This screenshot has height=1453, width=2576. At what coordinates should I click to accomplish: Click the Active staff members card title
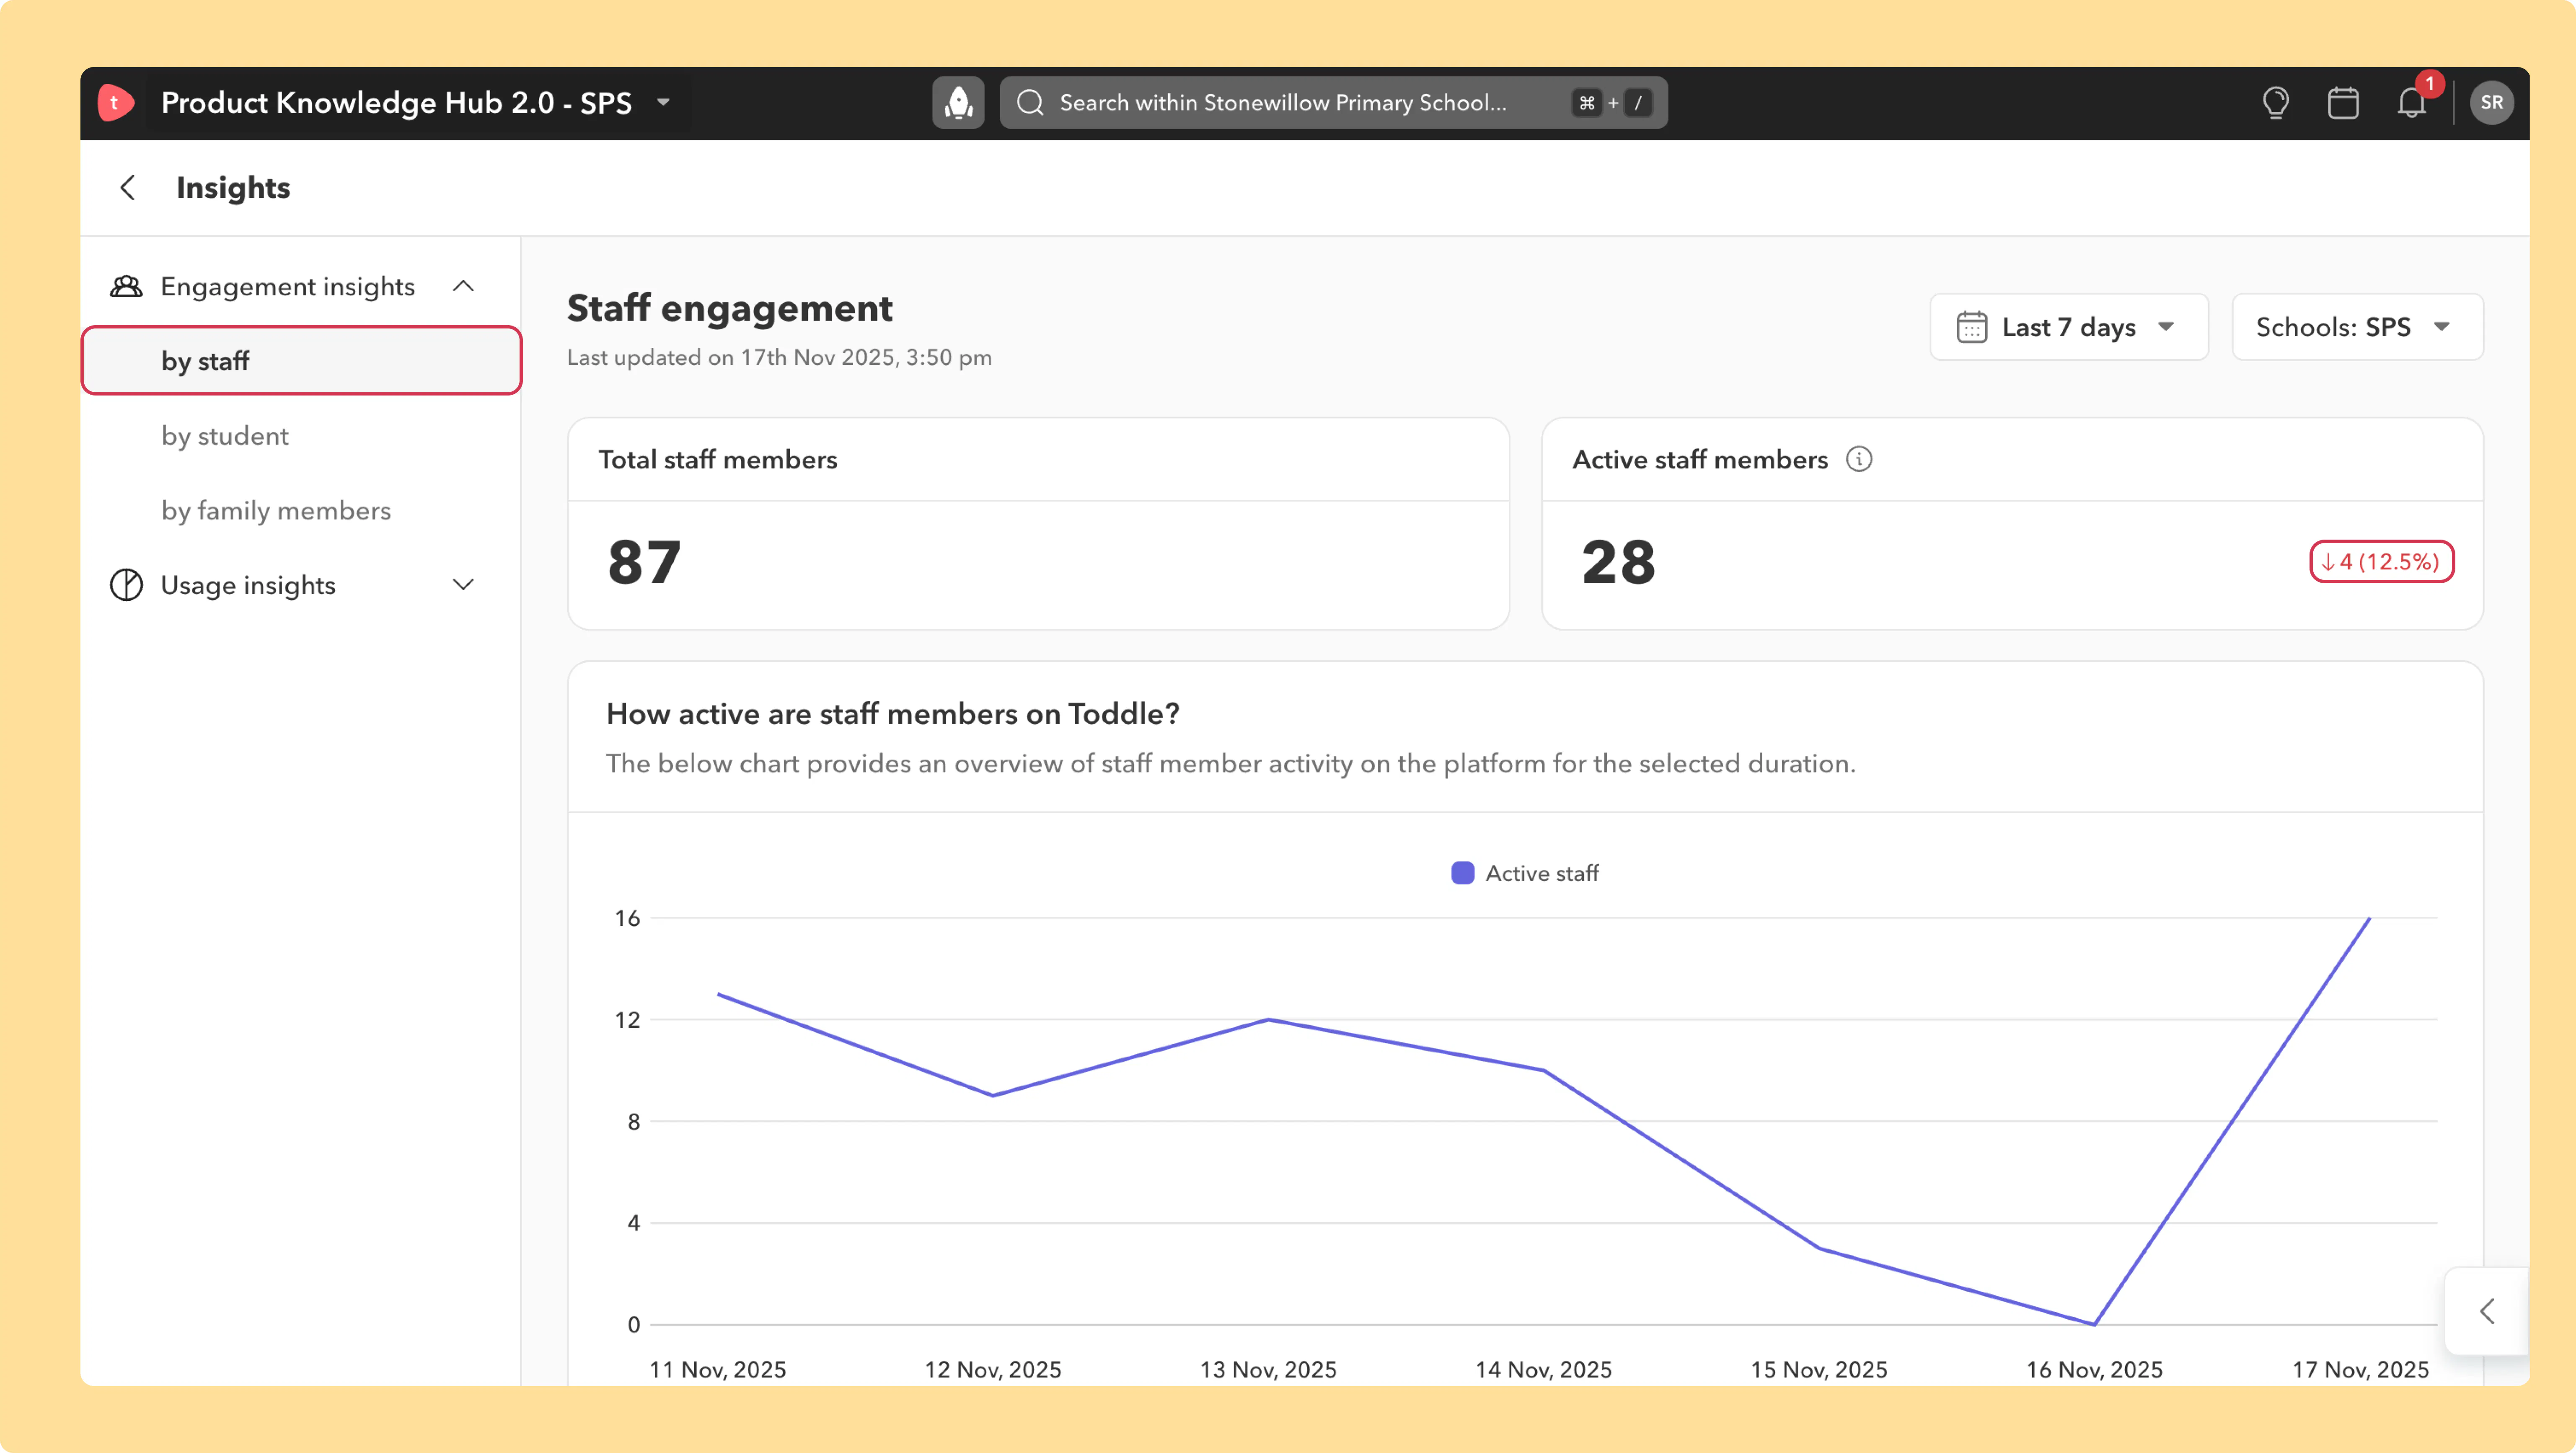pos(1700,459)
